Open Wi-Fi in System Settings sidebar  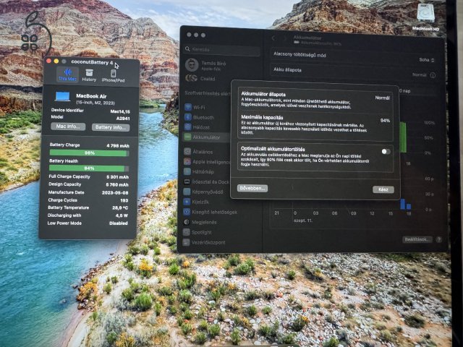(195, 108)
